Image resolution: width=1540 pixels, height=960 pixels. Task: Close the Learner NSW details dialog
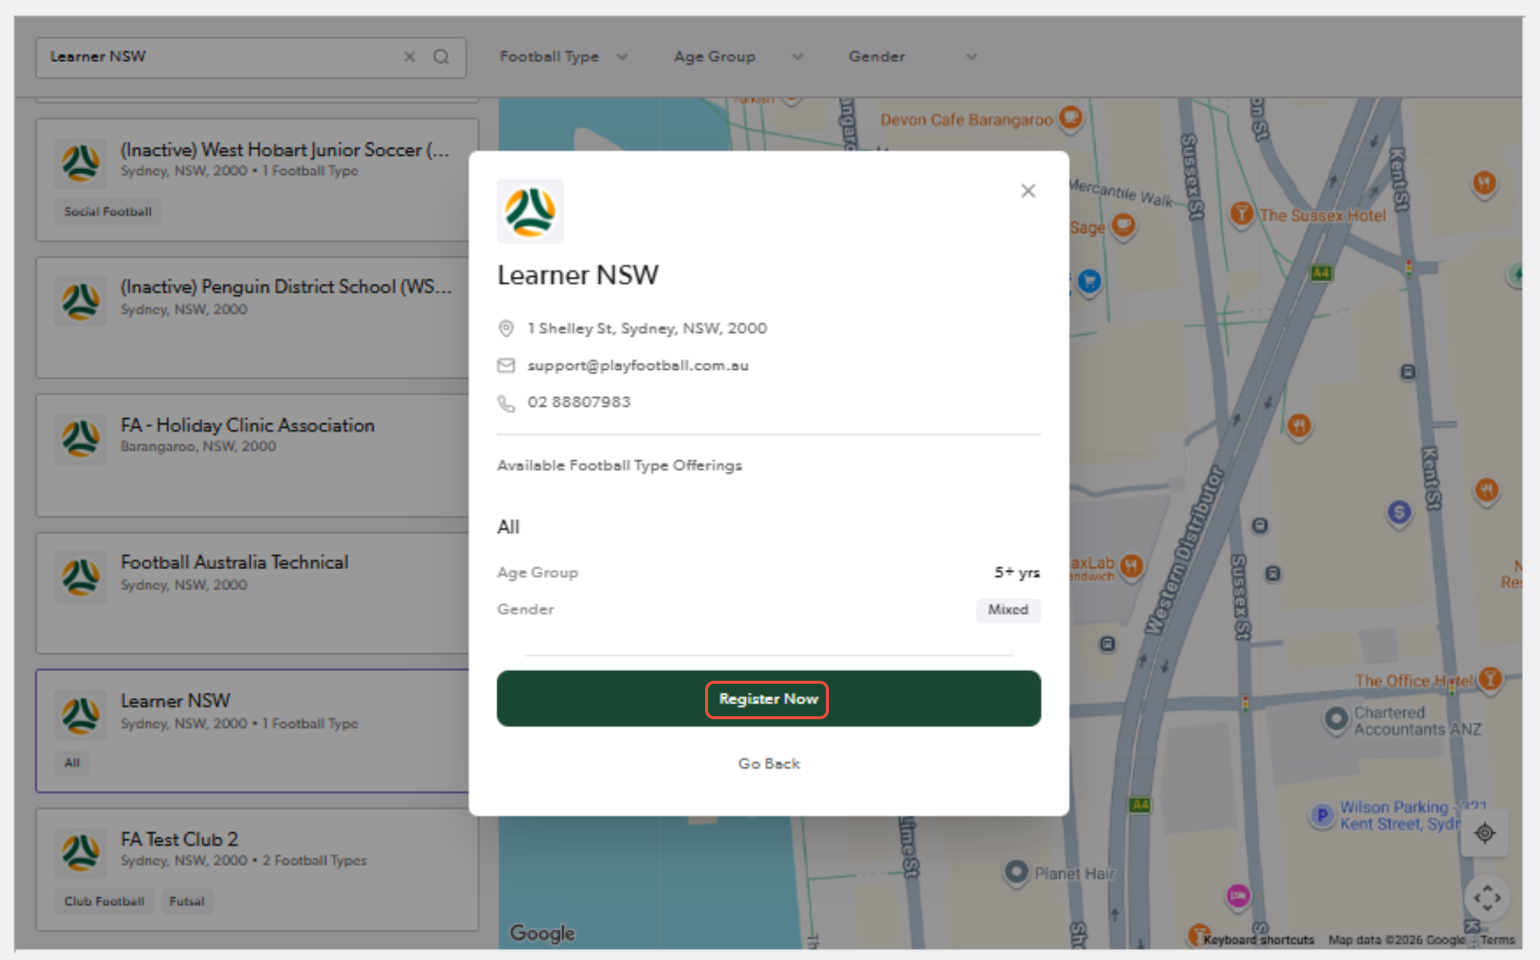click(x=1027, y=191)
